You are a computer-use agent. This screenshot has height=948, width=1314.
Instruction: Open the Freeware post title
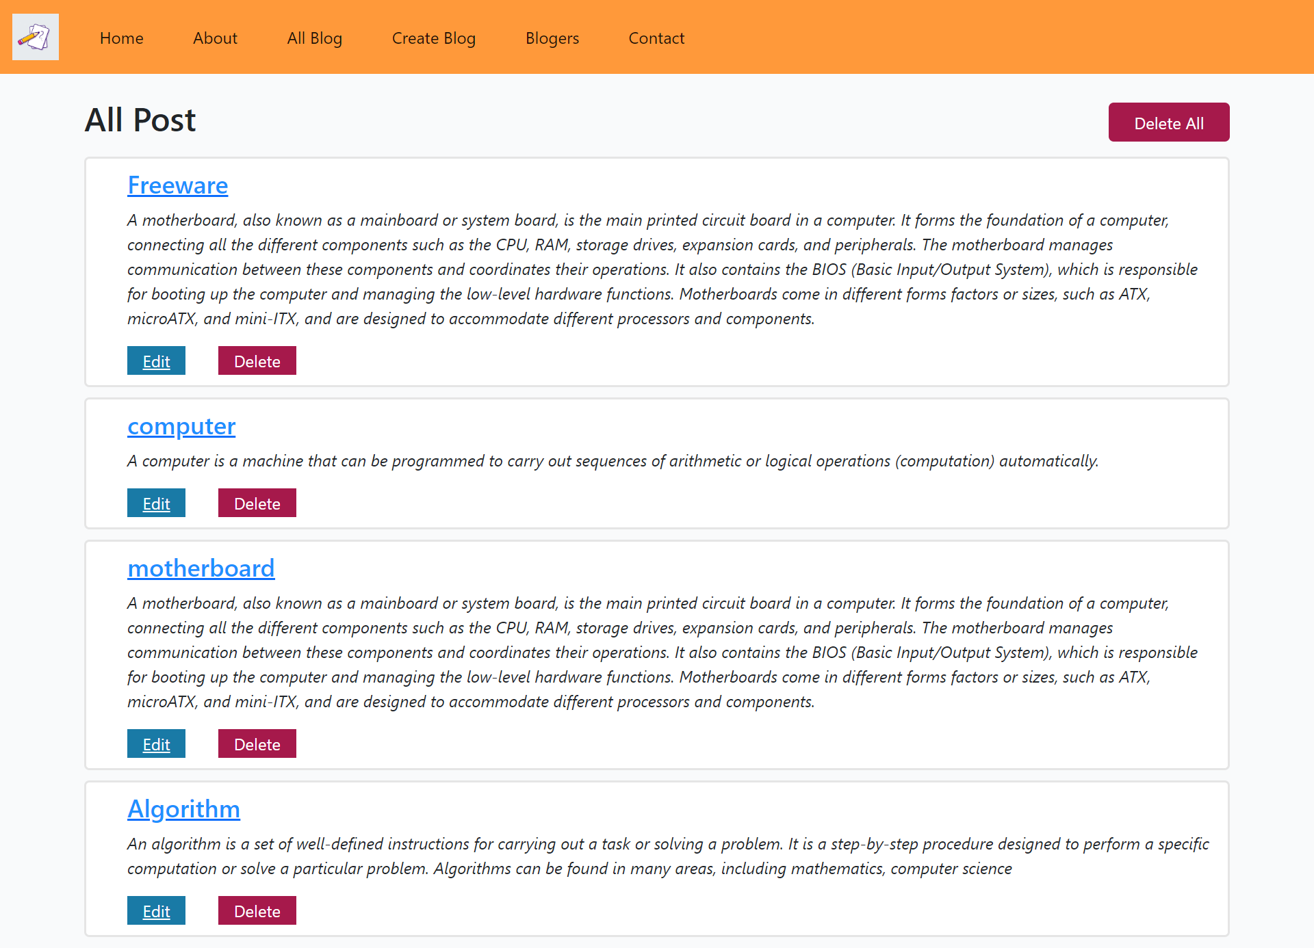coord(177,185)
